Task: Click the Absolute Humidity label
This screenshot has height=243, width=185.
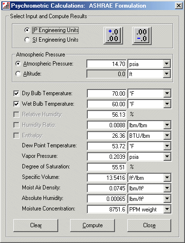Action: (x=42, y=198)
